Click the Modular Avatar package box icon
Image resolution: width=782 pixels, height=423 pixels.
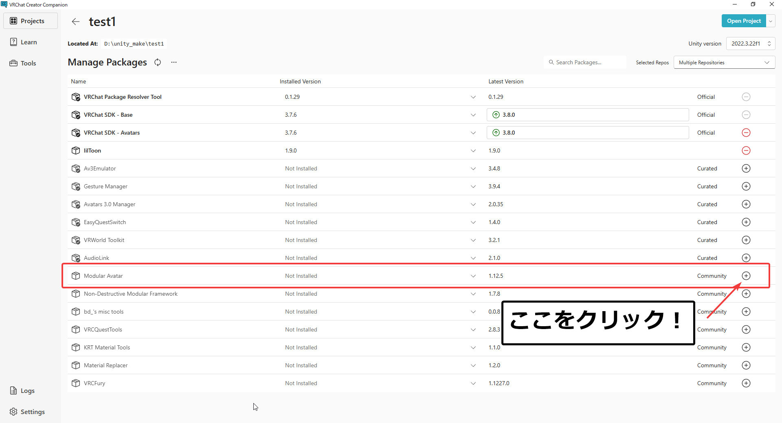[x=76, y=276]
